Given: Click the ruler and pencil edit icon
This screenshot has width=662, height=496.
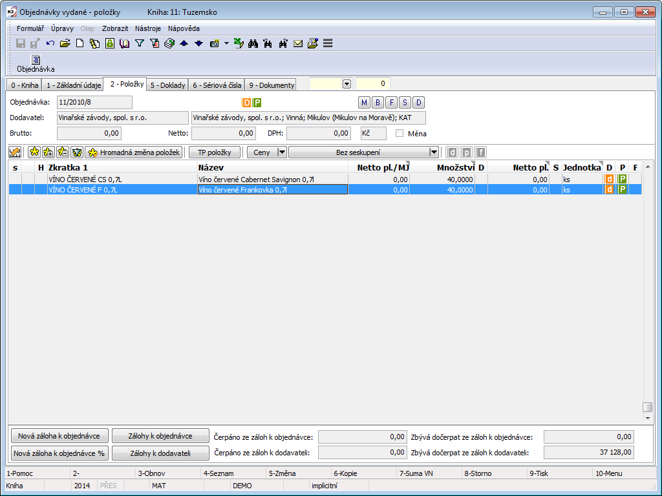Looking at the screenshot, I should coord(15,152).
